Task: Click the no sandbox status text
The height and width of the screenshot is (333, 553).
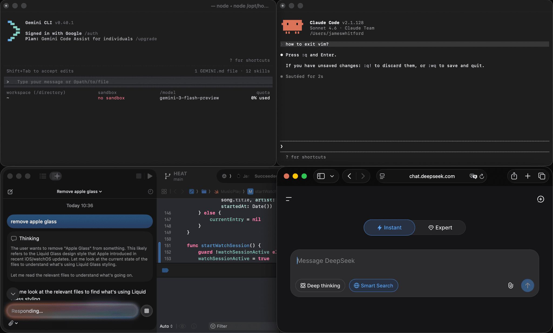Action: (111, 98)
